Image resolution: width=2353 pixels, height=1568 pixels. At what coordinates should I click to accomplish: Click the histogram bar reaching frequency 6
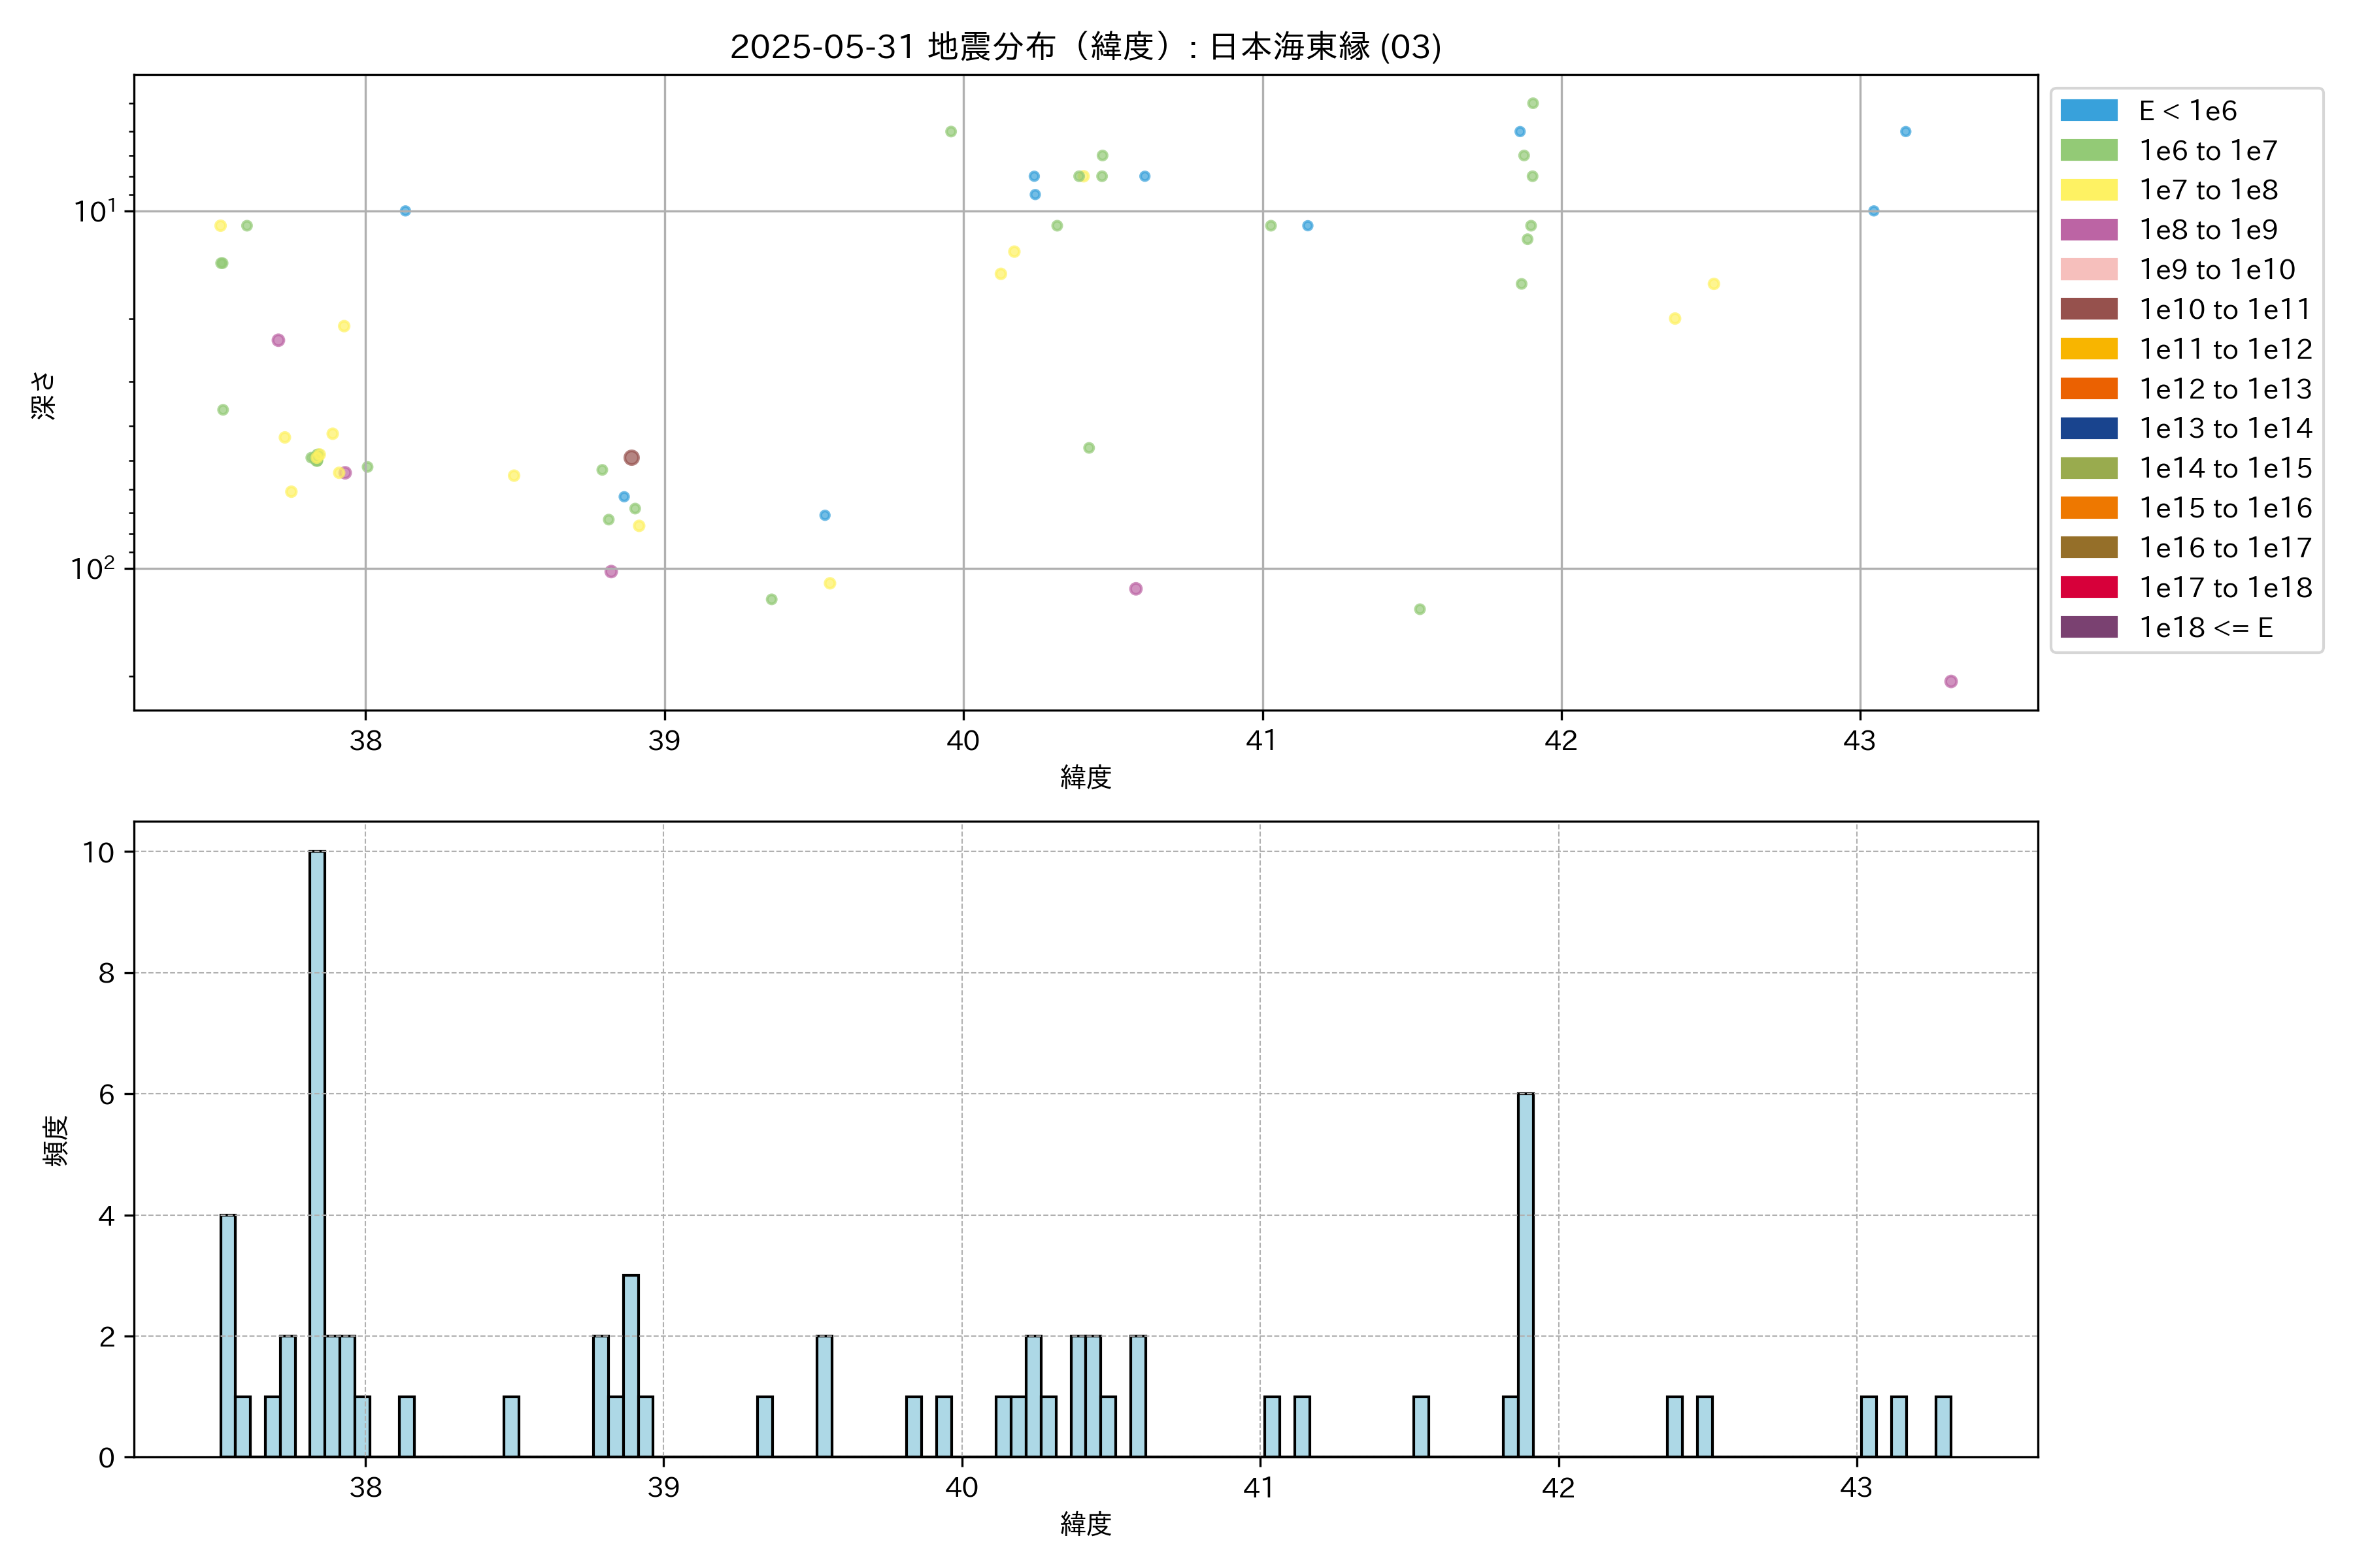coord(1525,1275)
